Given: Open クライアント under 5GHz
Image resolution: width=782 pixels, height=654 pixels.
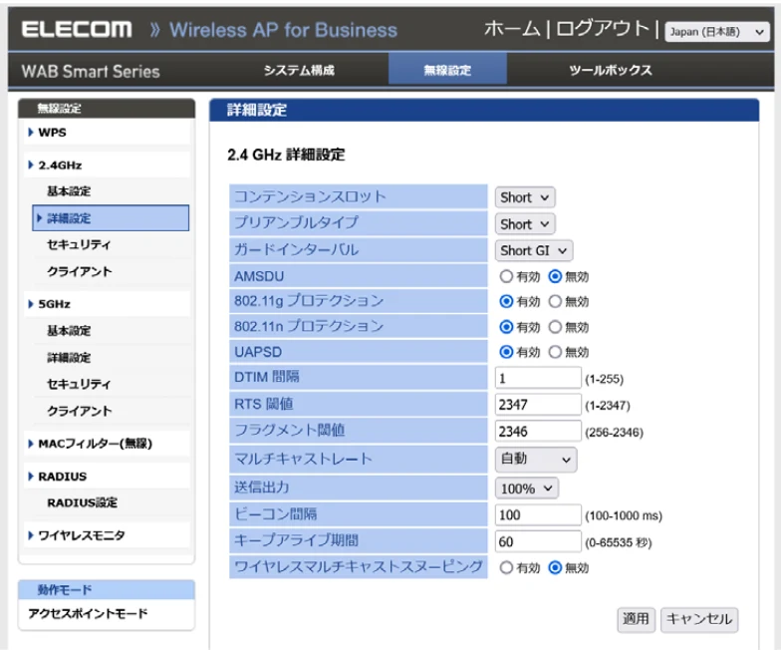Looking at the screenshot, I should (80, 411).
